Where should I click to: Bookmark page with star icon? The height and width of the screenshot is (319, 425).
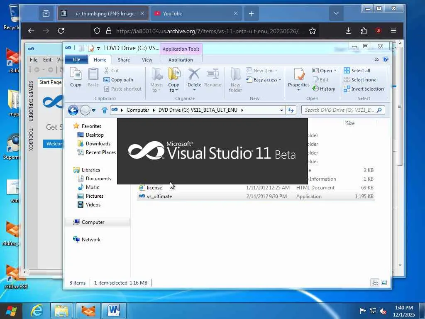pos(313,31)
